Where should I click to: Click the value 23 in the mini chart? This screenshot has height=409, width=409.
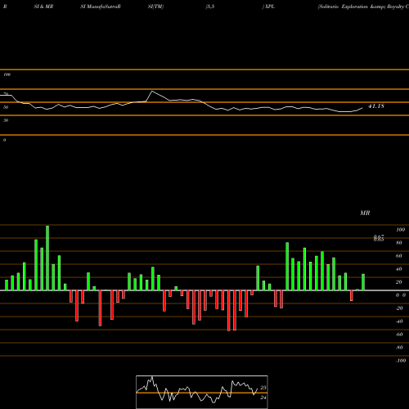263,388
